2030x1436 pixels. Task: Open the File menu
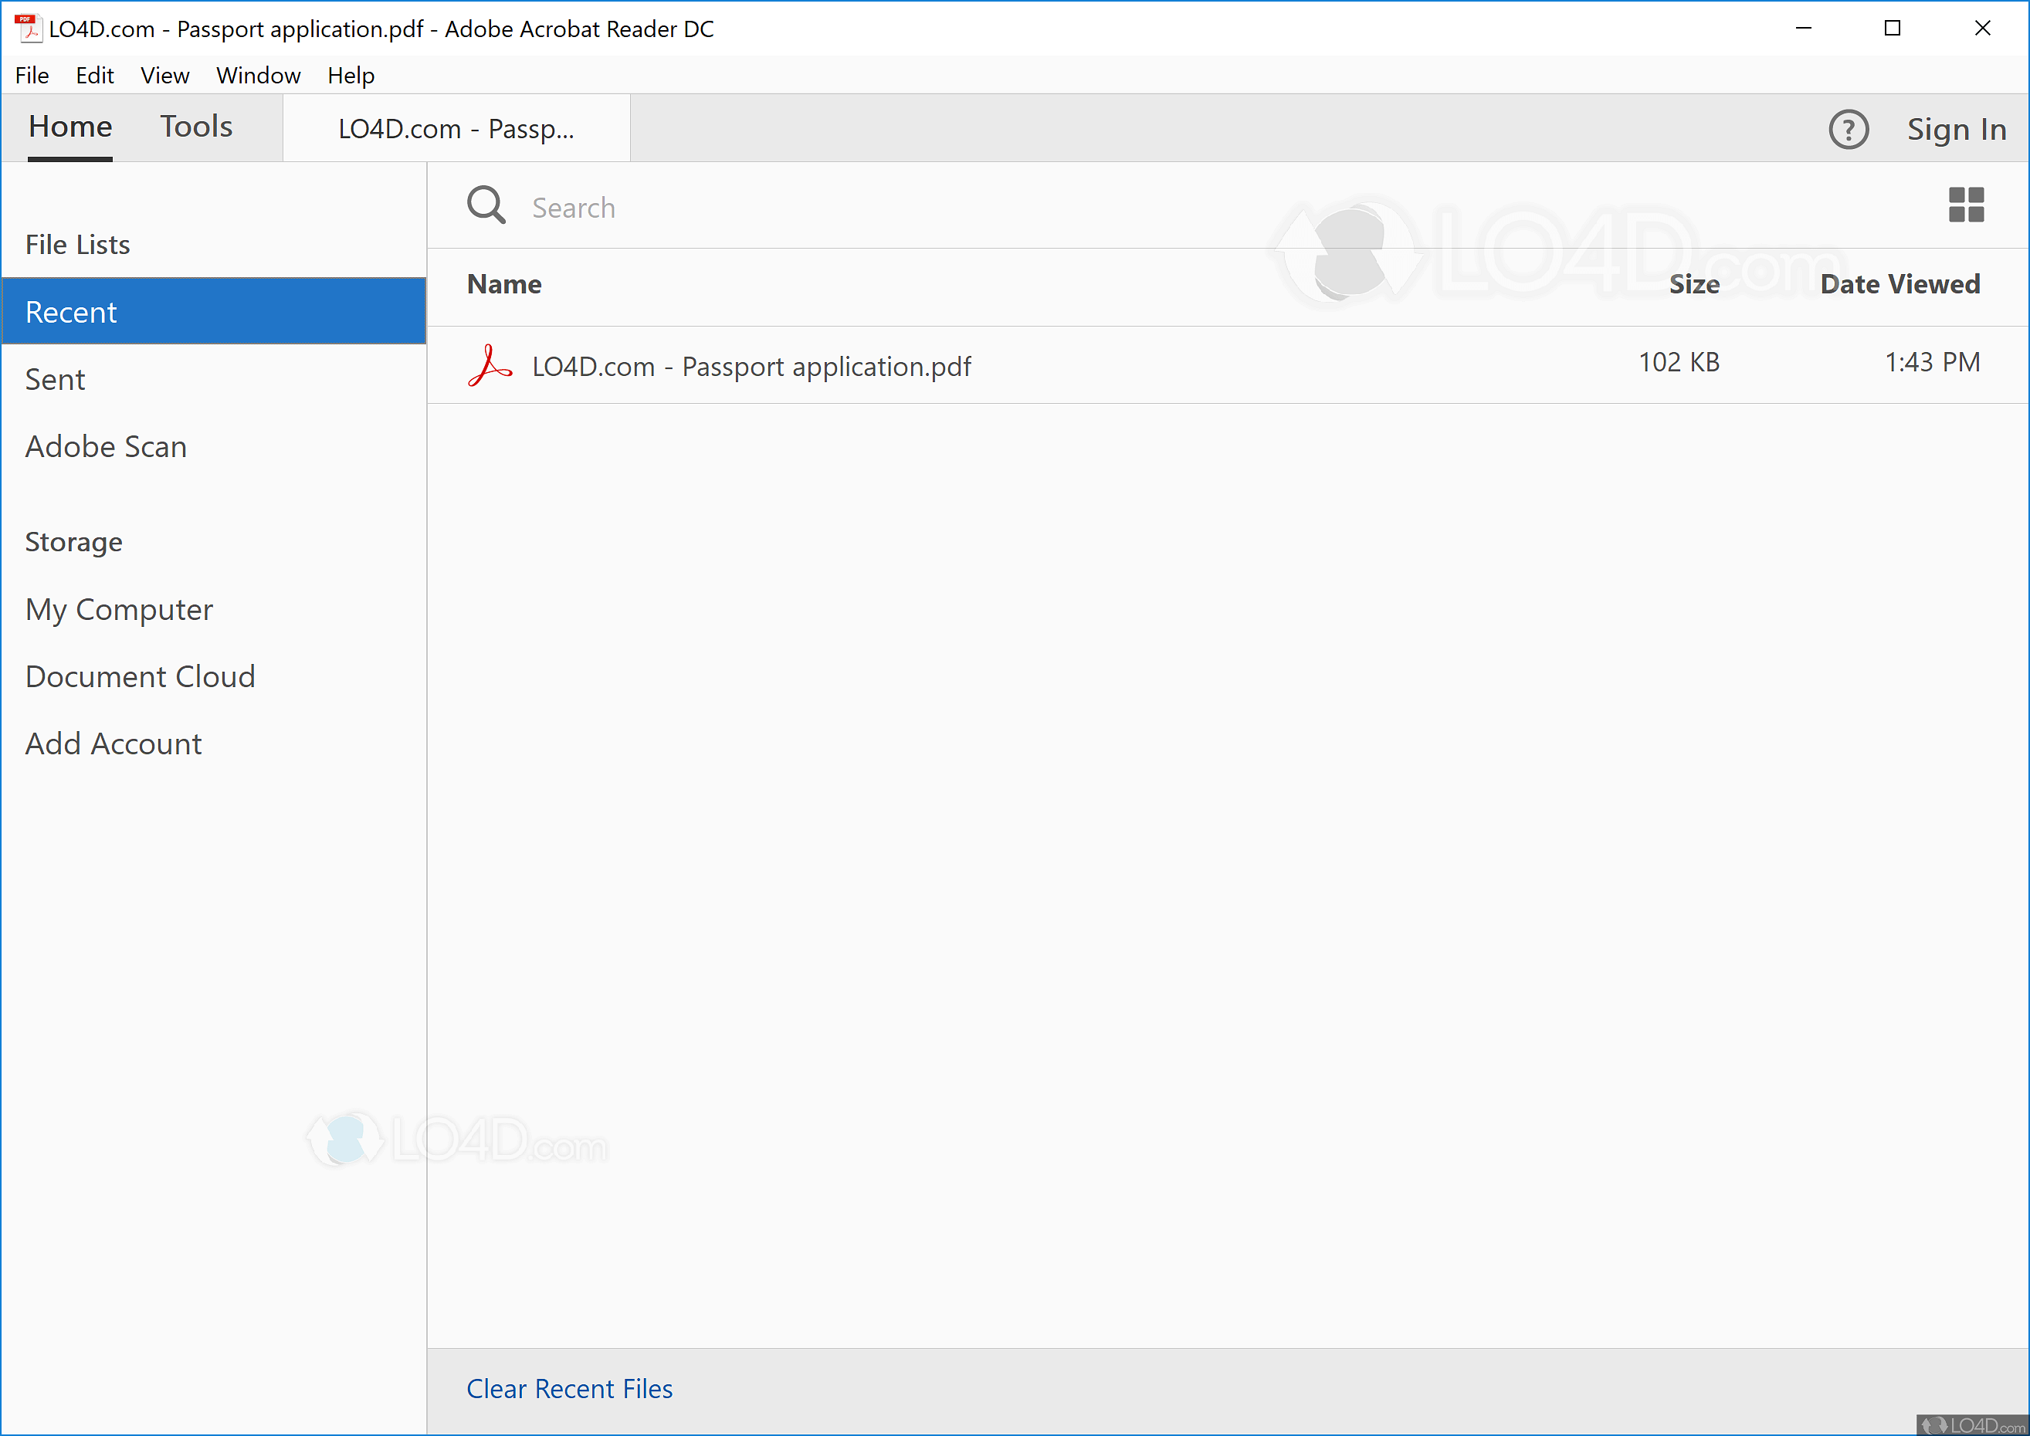click(32, 76)
